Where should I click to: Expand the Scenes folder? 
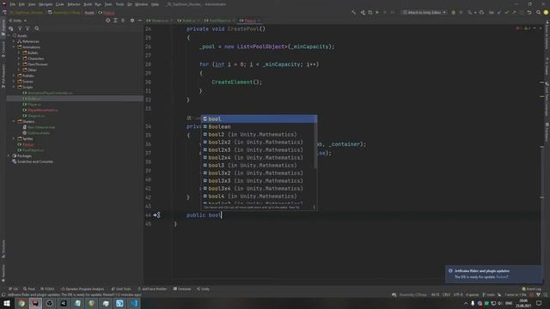[x=14, y=82]
